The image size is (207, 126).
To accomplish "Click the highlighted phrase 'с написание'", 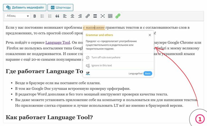I will click(x=94, y=28).
